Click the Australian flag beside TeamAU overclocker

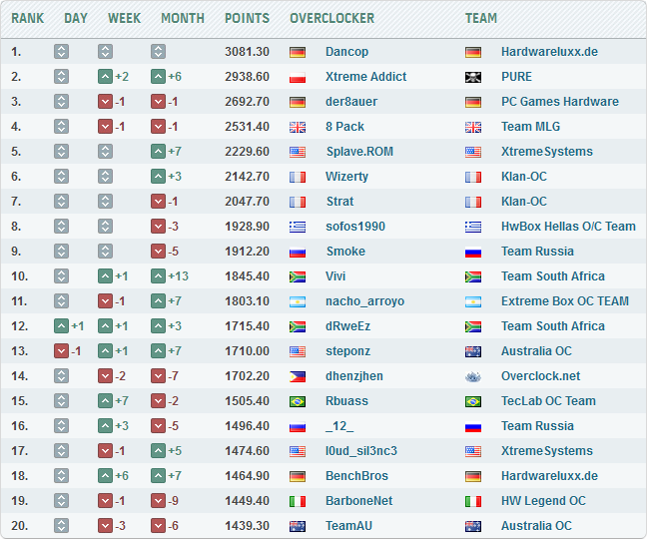[x=298, y=526]
